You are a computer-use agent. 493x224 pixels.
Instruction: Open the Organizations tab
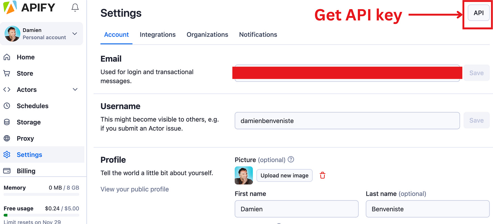[207, 34]
